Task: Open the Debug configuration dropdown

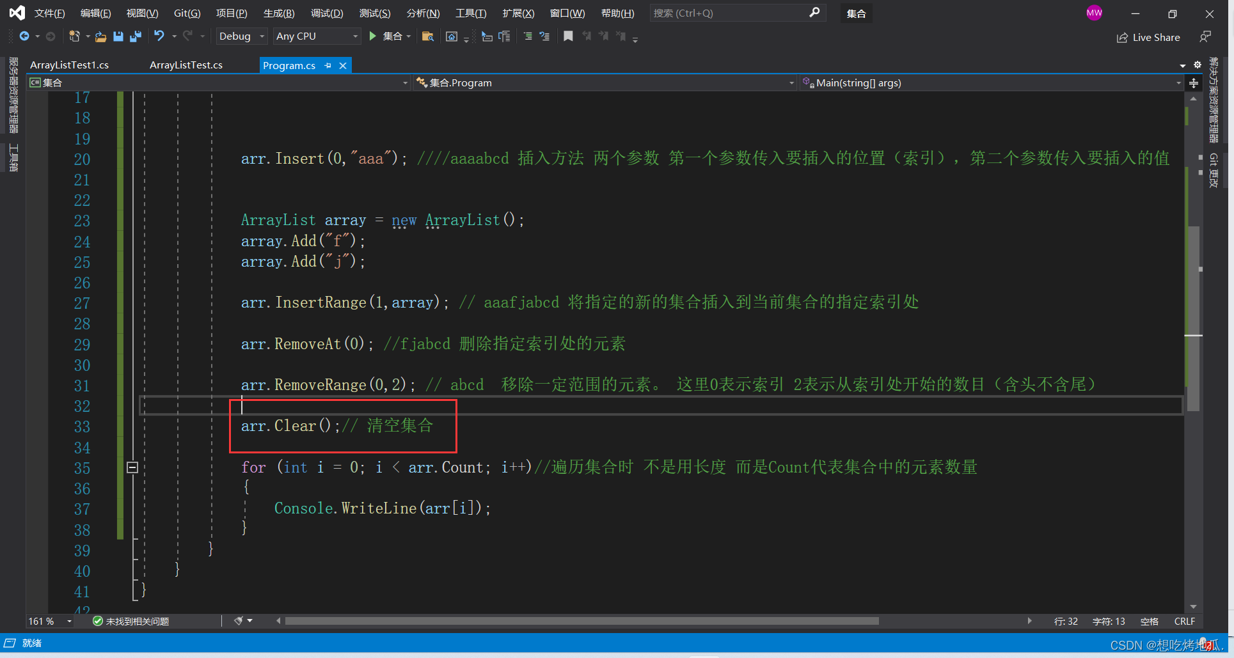Action: click(241, 36)
